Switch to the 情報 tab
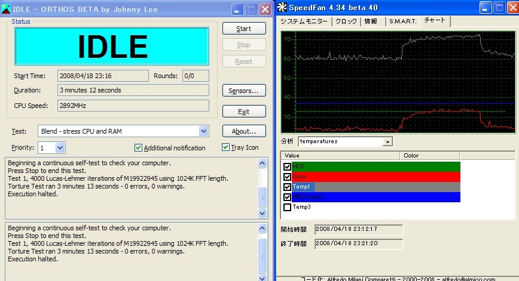 pos(371,21)
